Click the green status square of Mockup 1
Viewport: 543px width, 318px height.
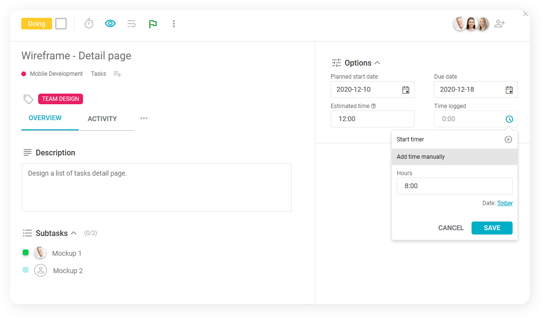click(x=26, y=252)
